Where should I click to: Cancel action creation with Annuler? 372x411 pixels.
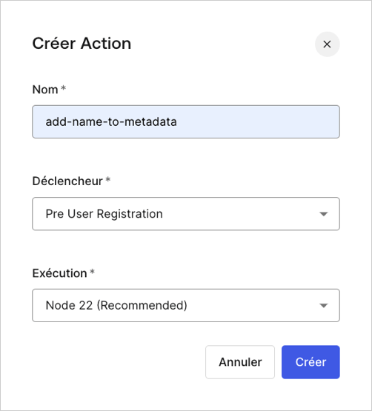click(x=240, y=362)
